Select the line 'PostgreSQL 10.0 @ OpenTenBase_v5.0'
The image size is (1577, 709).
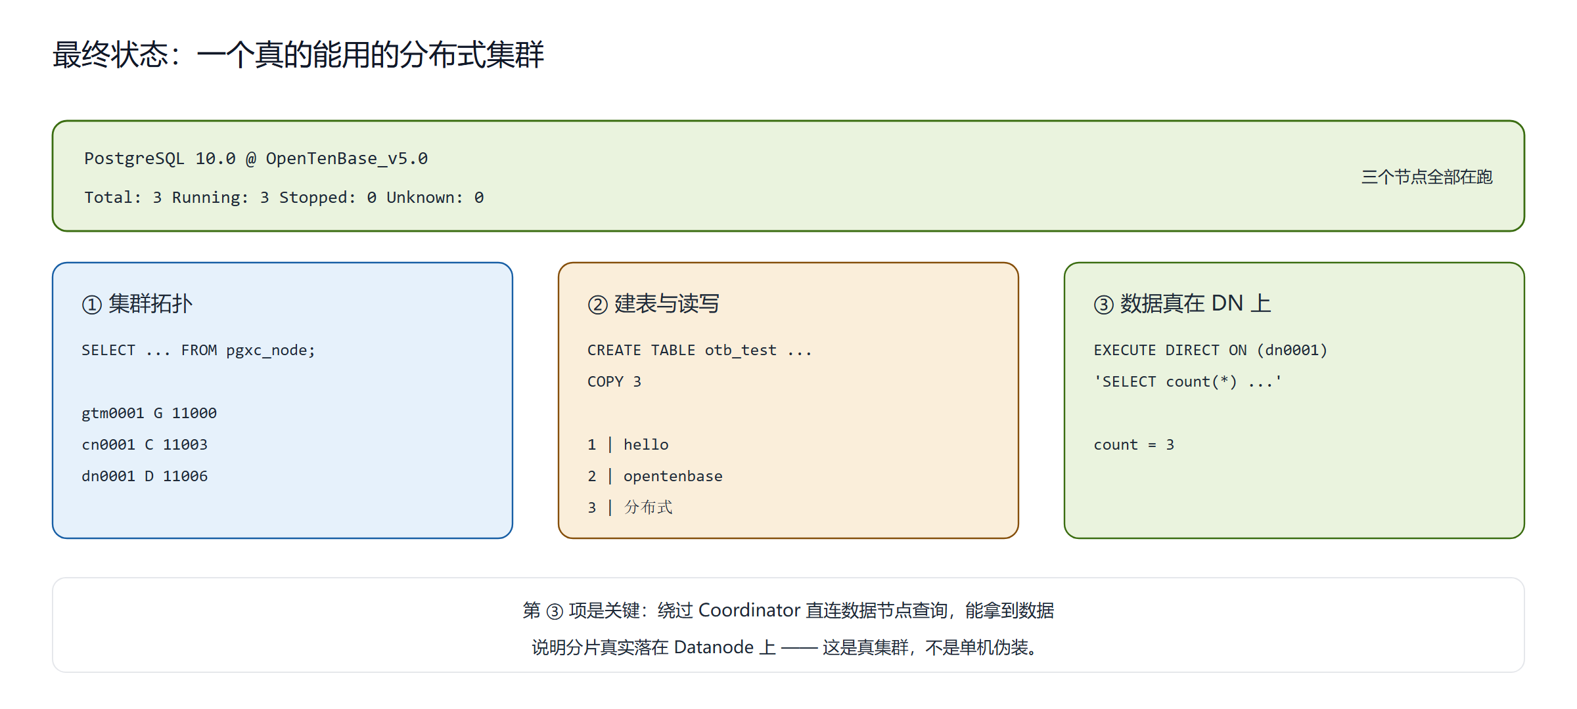click(256, 159)
